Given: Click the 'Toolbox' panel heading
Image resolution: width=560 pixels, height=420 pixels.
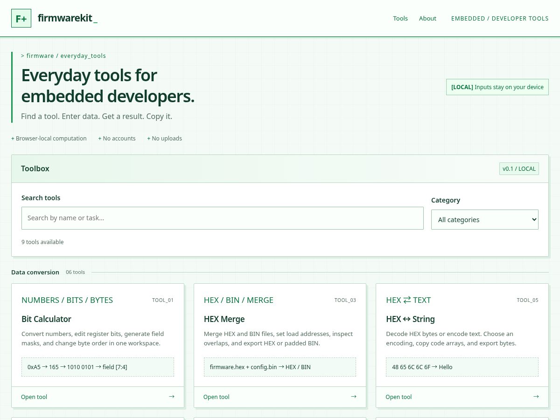Looking at the screenshot, I should pos(35,168).
